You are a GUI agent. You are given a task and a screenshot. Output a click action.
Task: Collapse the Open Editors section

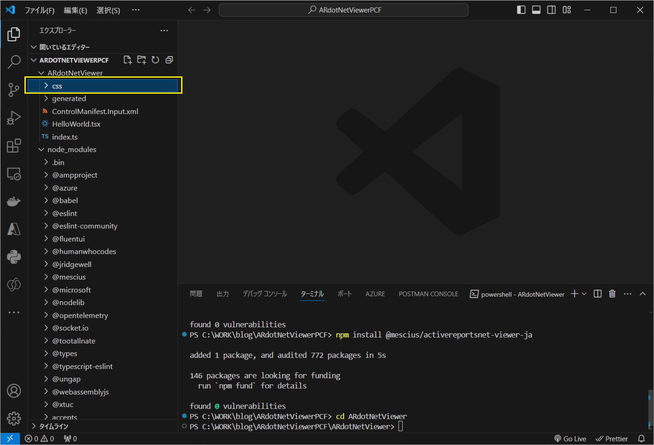[103, 47]
